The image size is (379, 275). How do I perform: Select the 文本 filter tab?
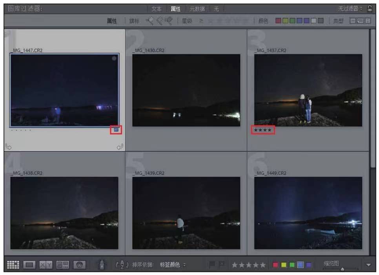point(157,9)
